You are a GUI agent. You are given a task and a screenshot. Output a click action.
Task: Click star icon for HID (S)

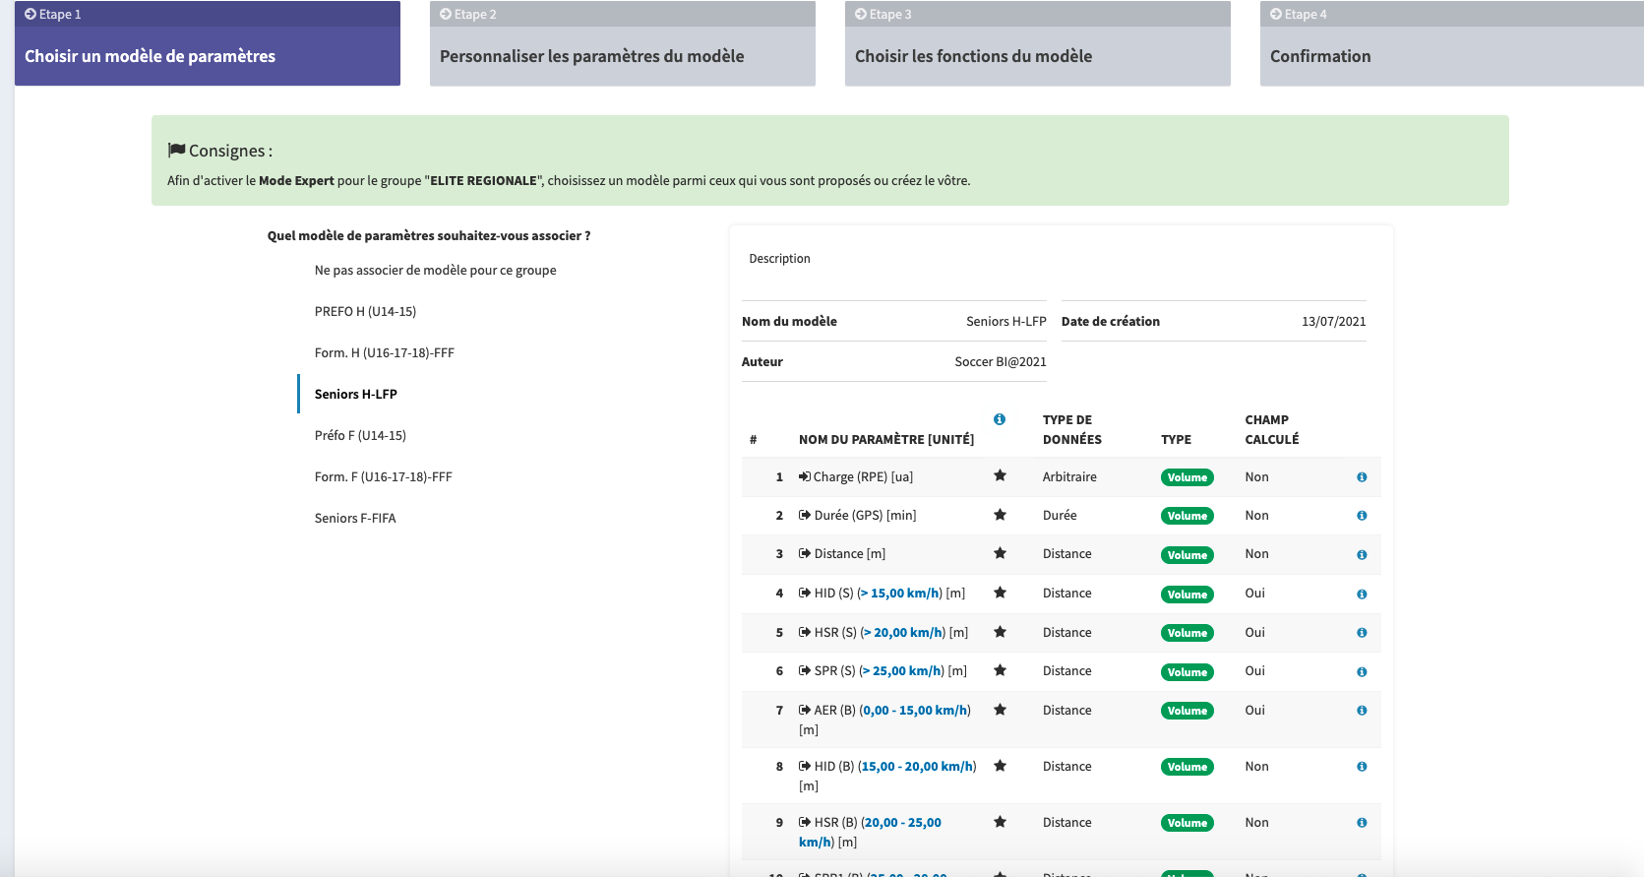coord(1000,593)
